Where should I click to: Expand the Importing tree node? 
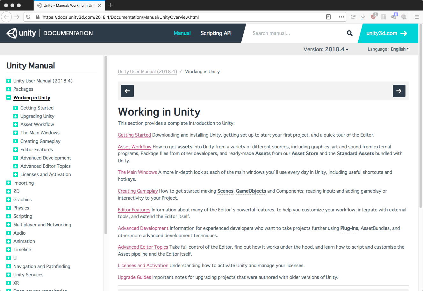[9, 183]
